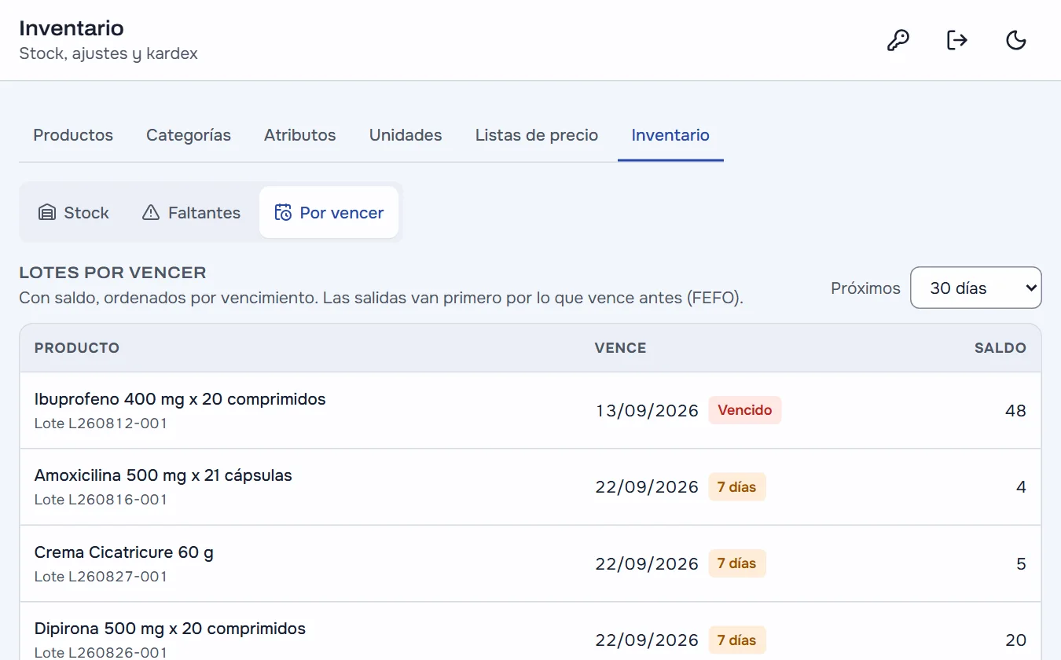Click the logout arrow icon
The image size is (1061, 660).
956,40
